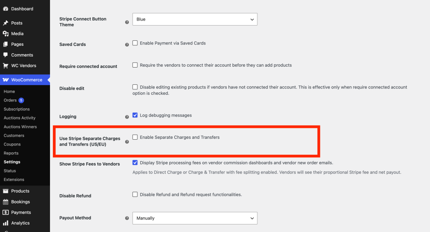Go to Status submenu

click(x=10, y=171)
